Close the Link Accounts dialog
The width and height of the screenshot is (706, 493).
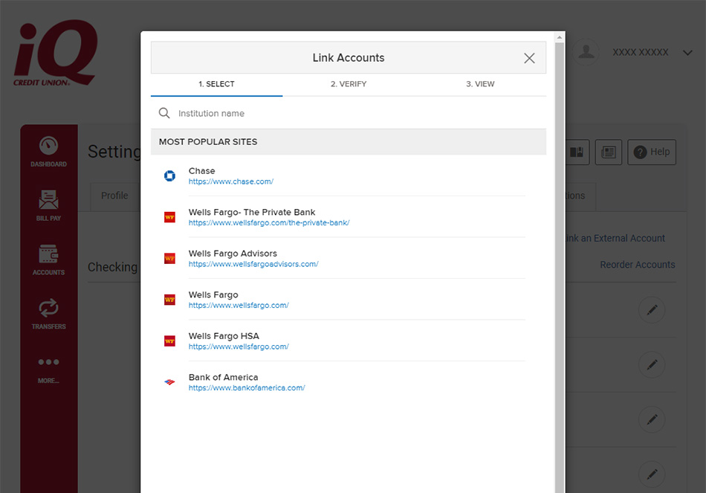coord(529,58)
